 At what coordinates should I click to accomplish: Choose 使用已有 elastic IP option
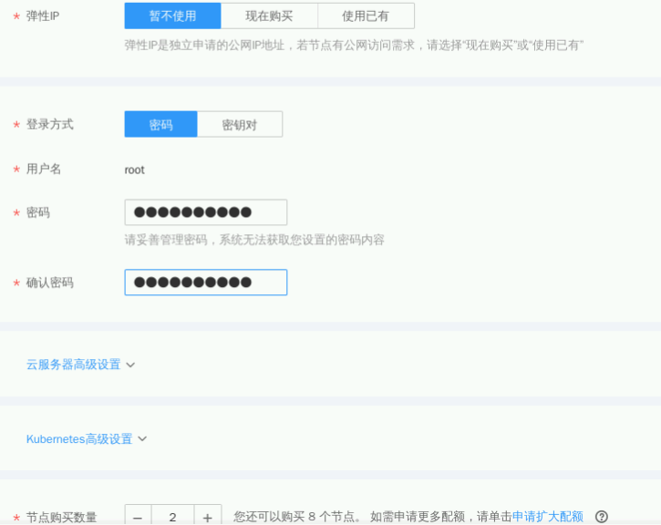[366, 15]
